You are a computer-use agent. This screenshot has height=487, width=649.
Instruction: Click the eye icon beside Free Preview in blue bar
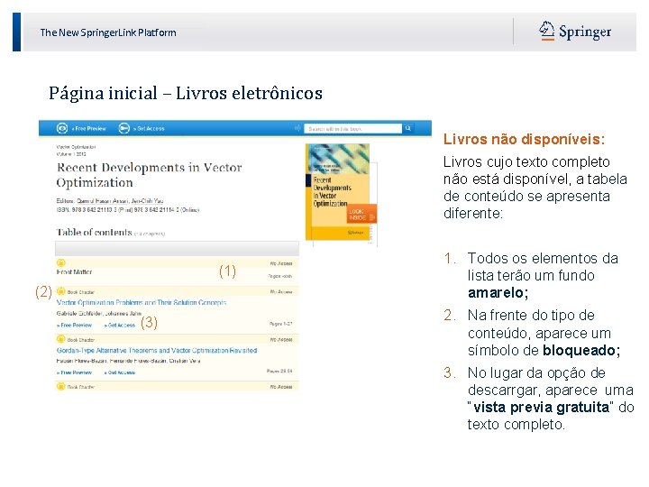(62, 128)
